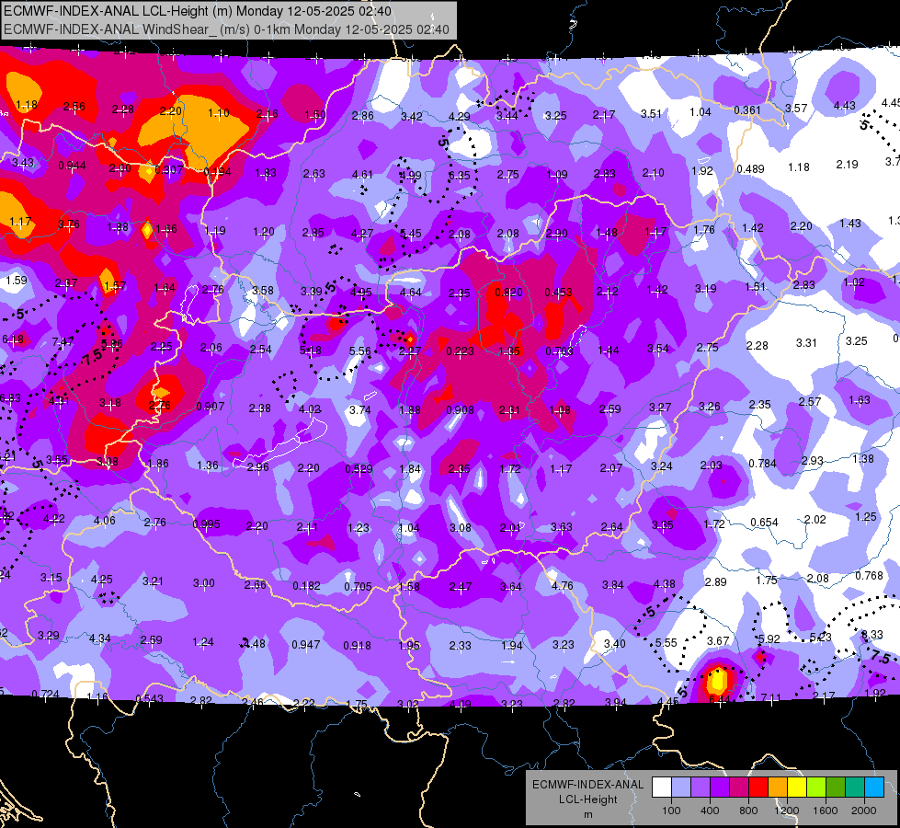Click the wind shear value 0.307
Image resolution: width=900 pixels, height=828 pixels.
[169, 169]
